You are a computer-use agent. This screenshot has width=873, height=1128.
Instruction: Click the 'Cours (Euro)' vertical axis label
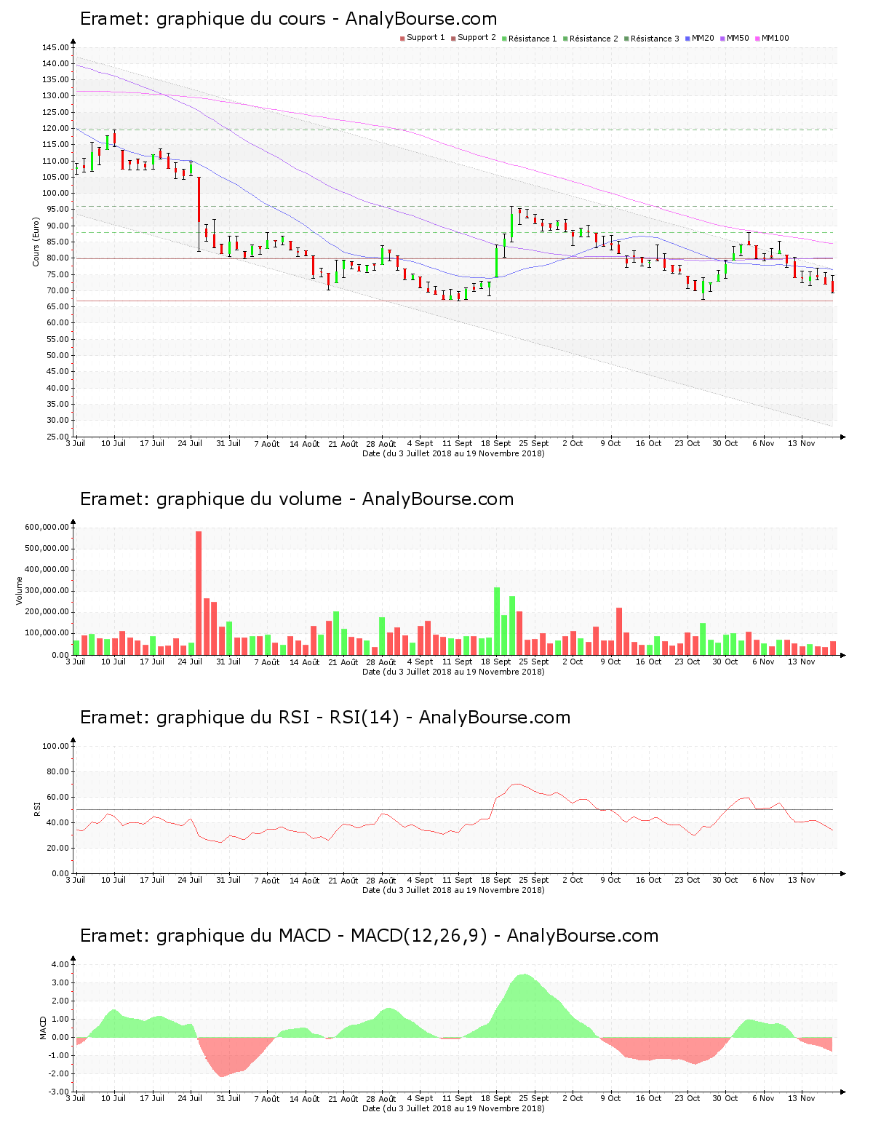point(36,242)
